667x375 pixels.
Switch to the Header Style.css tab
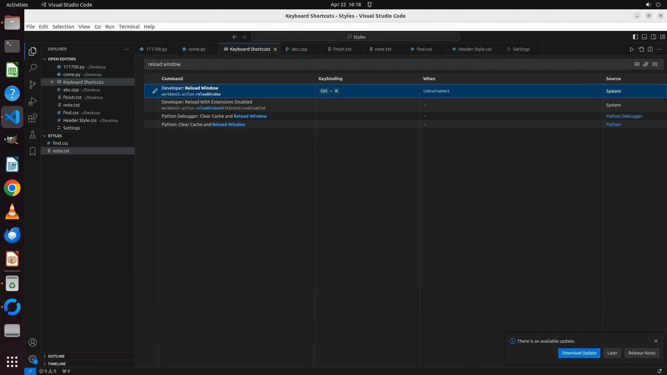pos(474,49)
